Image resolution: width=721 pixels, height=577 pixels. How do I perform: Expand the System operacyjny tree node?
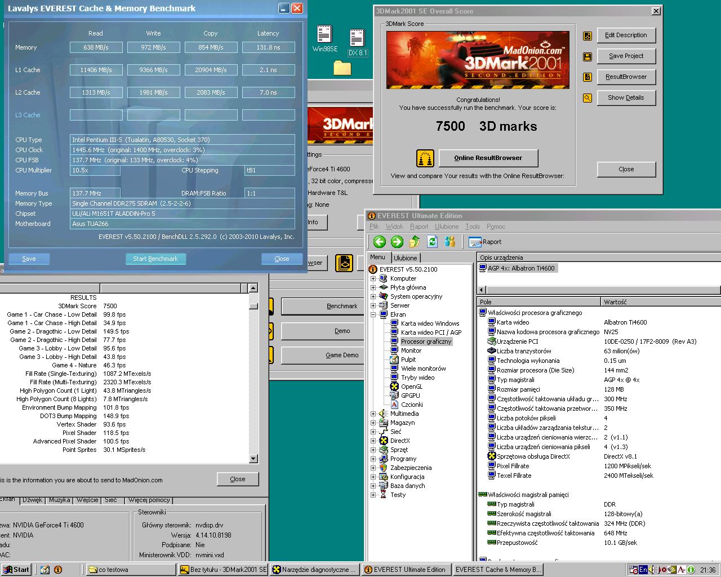pos(373,296)
